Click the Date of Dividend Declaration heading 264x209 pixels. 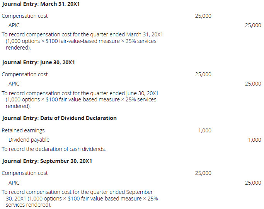(59, 118)
